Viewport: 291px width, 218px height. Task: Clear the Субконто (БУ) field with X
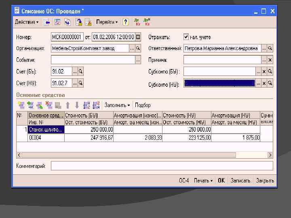[264, 71]
